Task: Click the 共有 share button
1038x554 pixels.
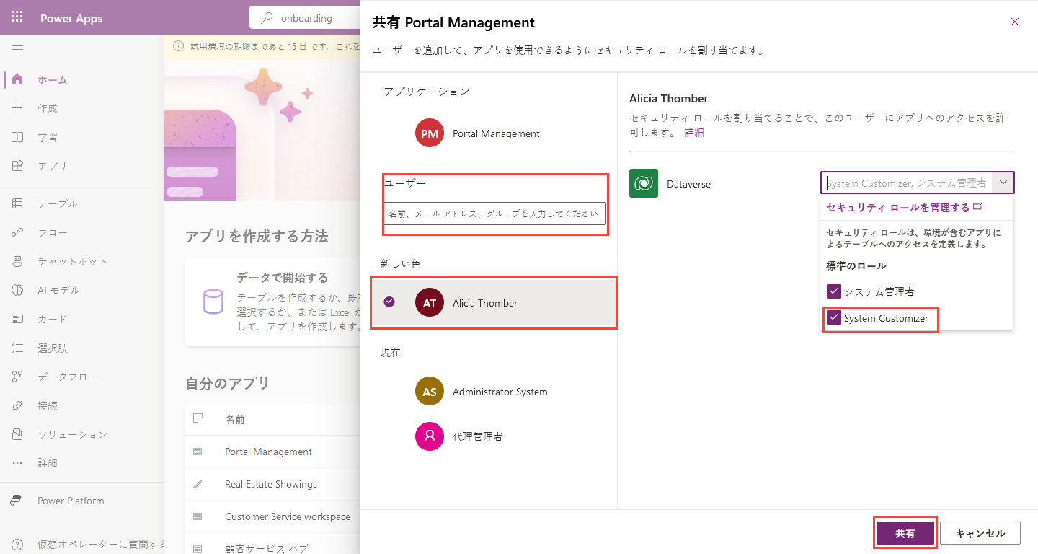Action: tap(905, 533)
